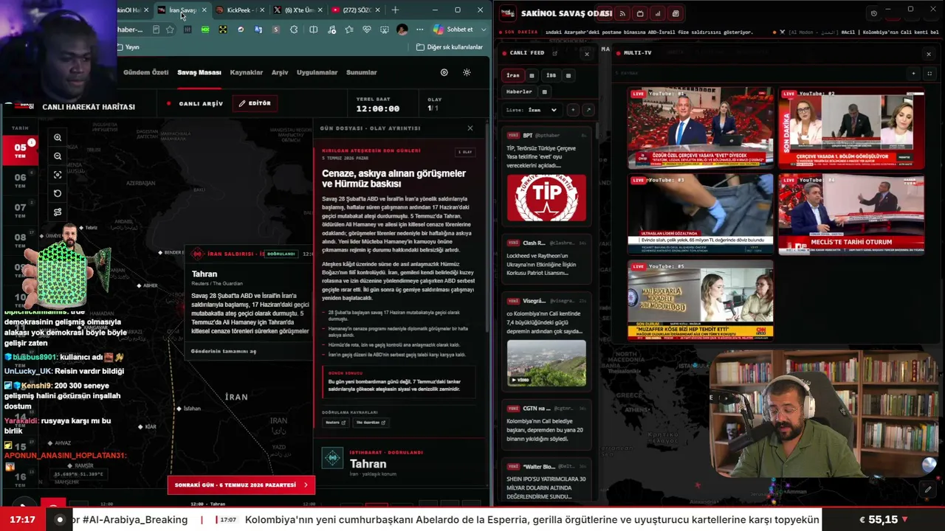Reset the map view rotation icon
945x531 pixels.
coord(58,193)
